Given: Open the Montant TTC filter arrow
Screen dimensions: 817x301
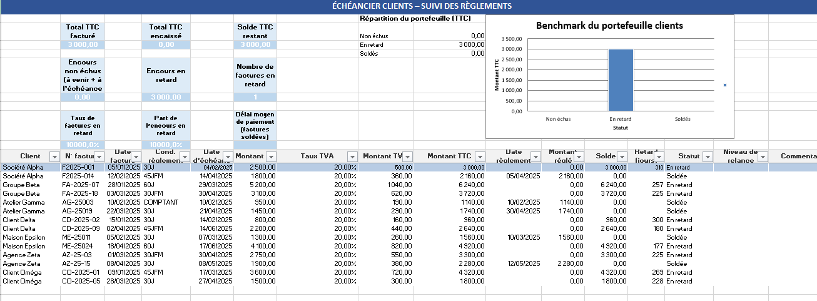Looking at the screenshot, I should (479, 156).
